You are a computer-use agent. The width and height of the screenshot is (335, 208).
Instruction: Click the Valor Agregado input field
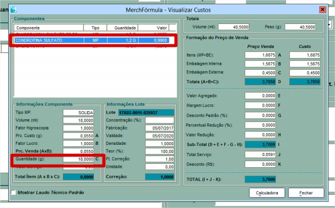260,95
